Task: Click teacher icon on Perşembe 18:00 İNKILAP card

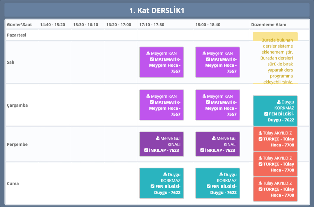Action: (x=214, y=138)
